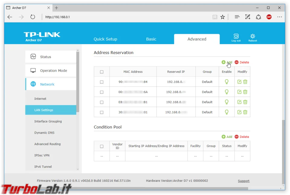Click the share icon in browser toolbar

pyautogui.click(x=258, y=17)
